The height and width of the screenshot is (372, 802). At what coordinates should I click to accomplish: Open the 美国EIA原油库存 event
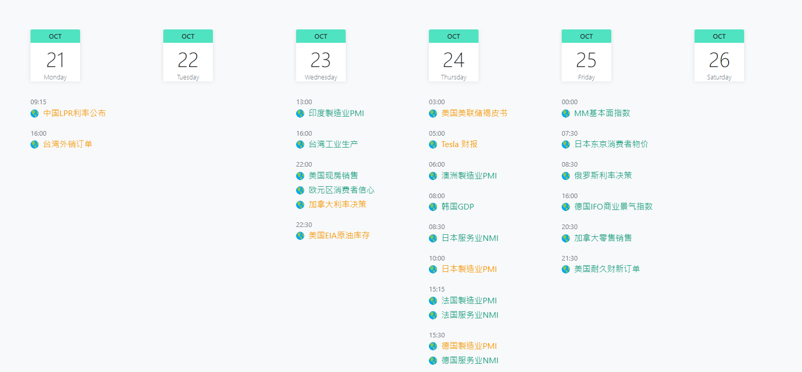[x=339, y=235]
